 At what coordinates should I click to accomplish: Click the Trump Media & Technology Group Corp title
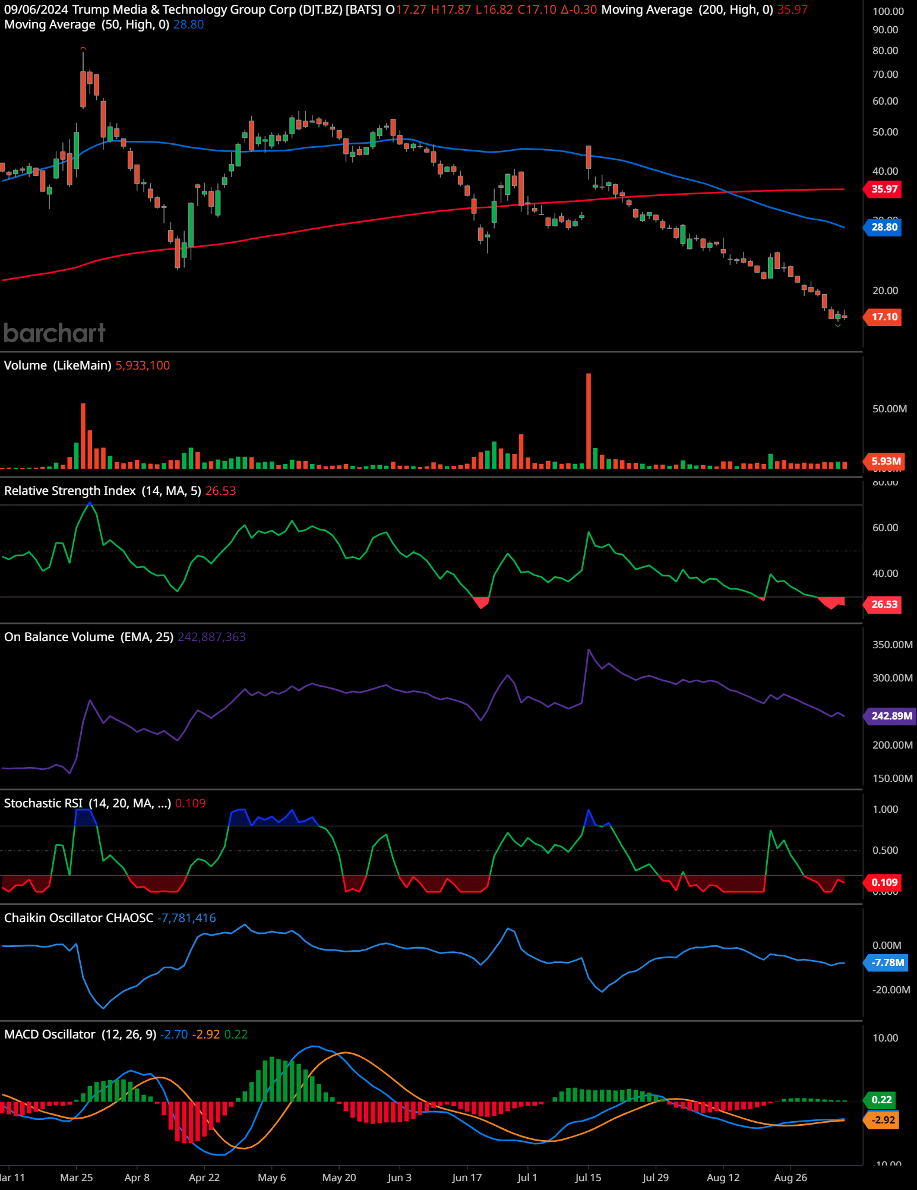pyautogui.click(x=184, y=10)
